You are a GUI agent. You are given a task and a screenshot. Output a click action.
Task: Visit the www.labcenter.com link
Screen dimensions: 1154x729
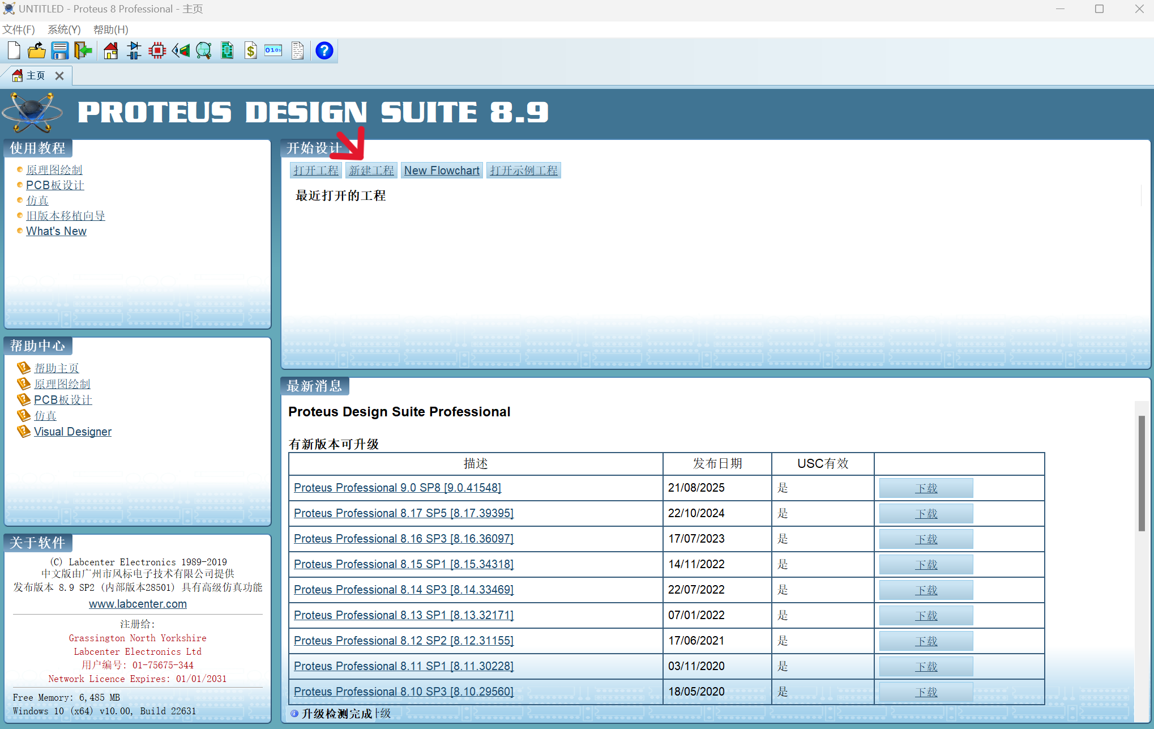click(138, 604)
